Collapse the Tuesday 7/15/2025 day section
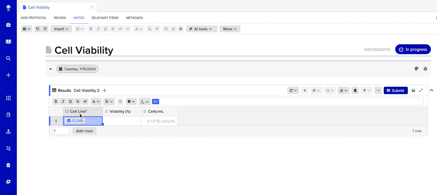Image resolution: width=437 pixels, height=195 pixels. pyautogui.click(x=51, y=69)
